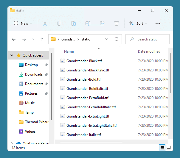Select Grandstander-ExtraBold.ttf file name
The image size is (180, 158).
tap(87, 98)
